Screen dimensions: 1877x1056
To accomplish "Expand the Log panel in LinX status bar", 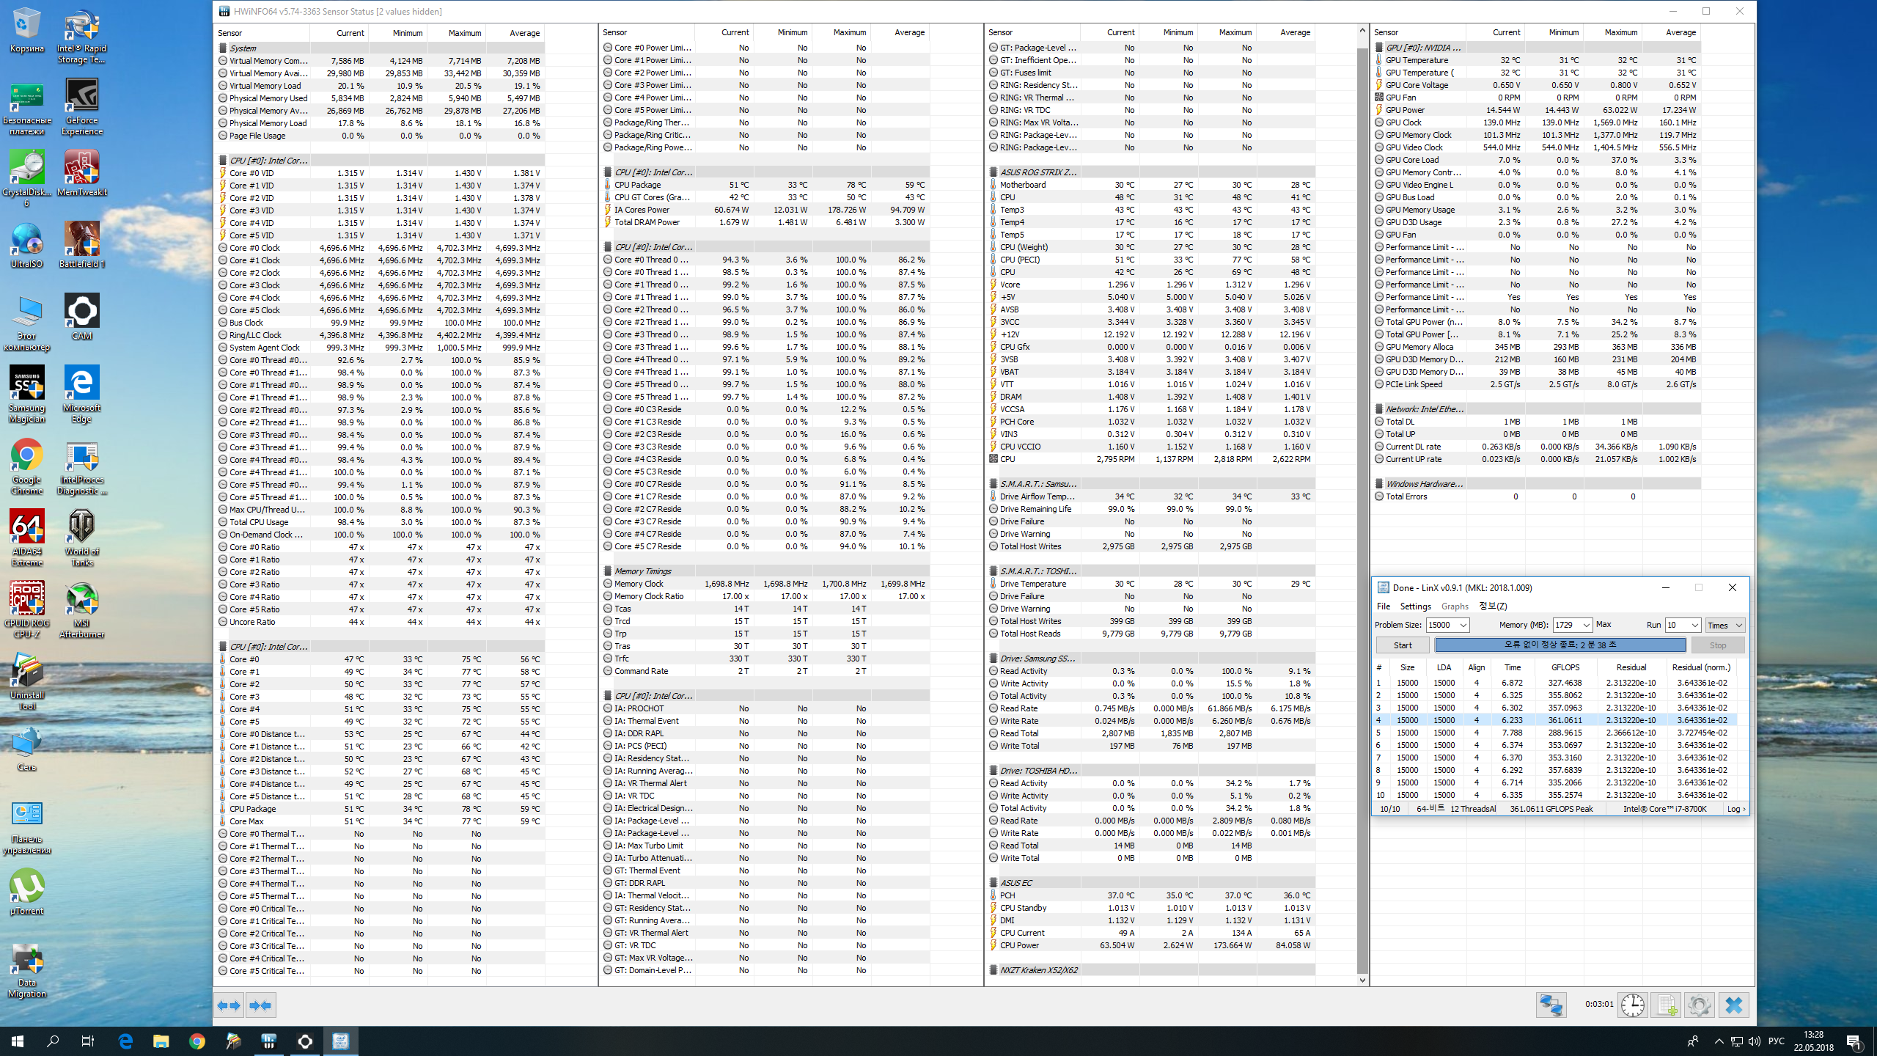I will click(1736, 809).
